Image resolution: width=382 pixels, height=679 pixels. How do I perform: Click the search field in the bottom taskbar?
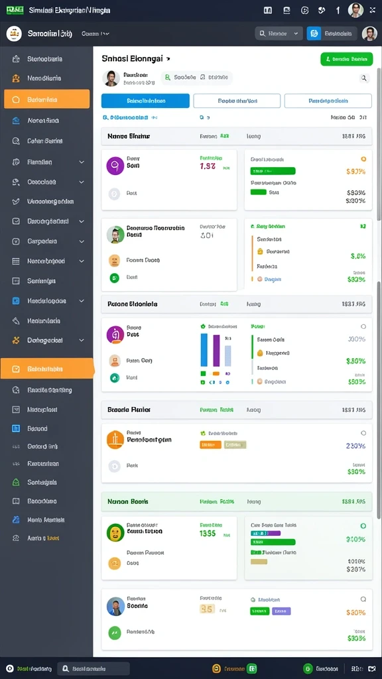tap(94, 668)
